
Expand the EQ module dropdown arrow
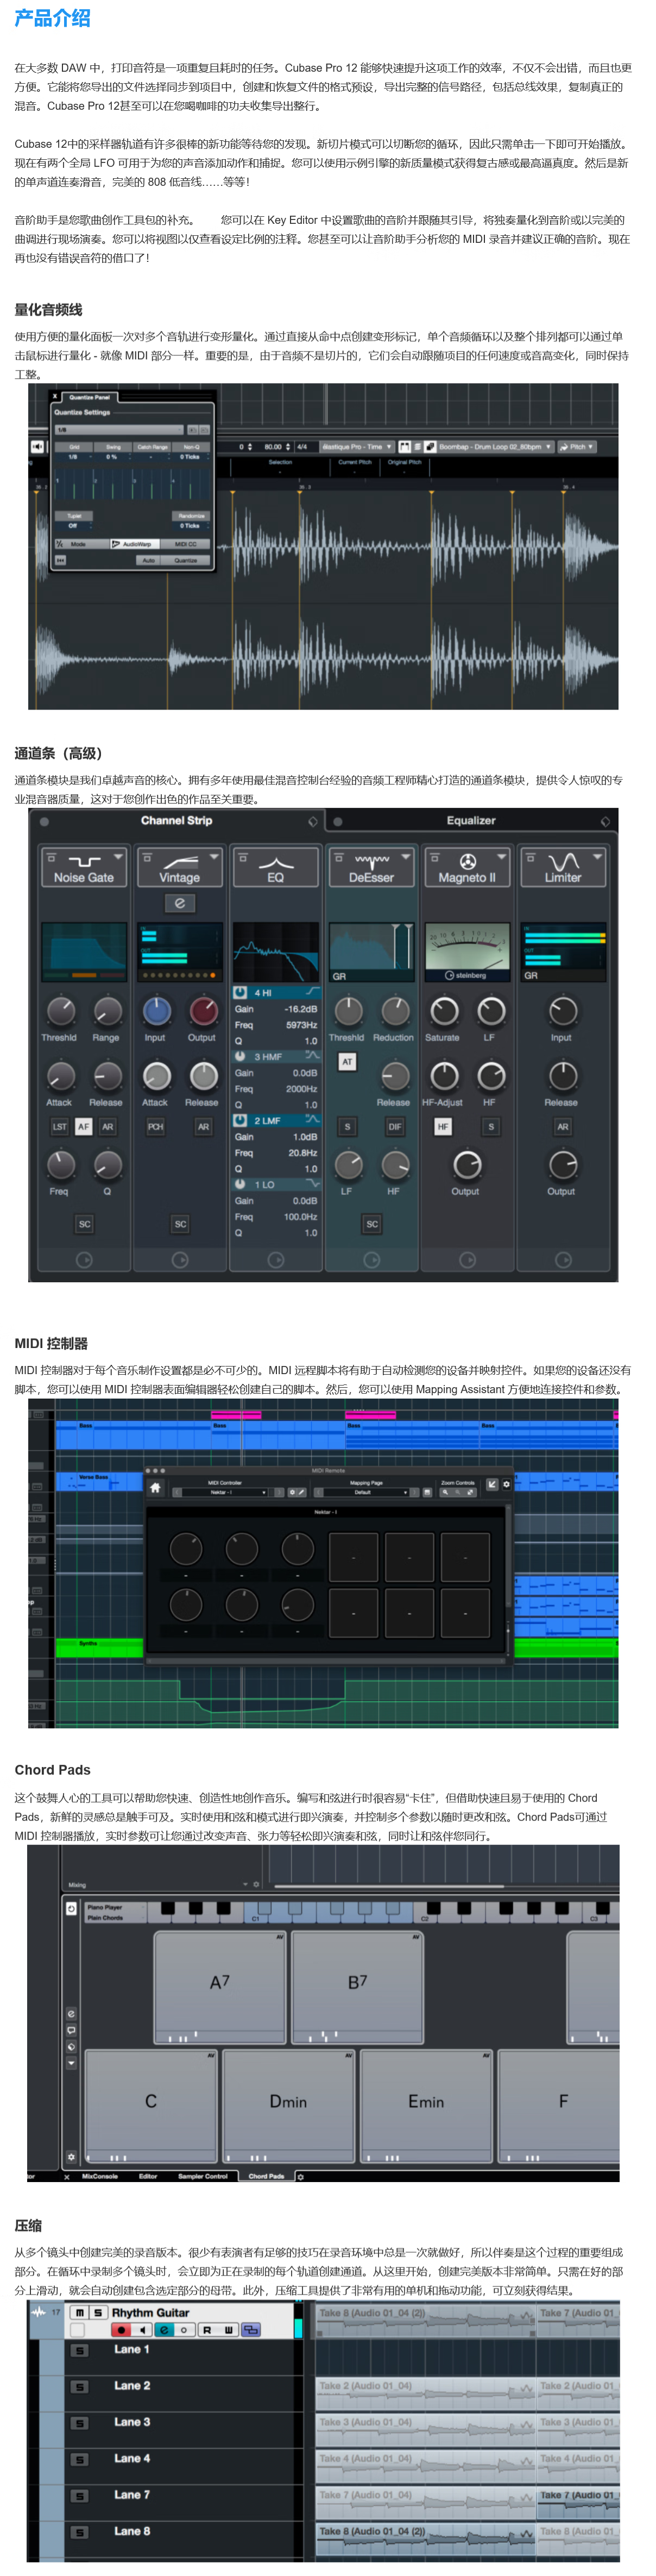pyautogui.click(x=309, y=857)
